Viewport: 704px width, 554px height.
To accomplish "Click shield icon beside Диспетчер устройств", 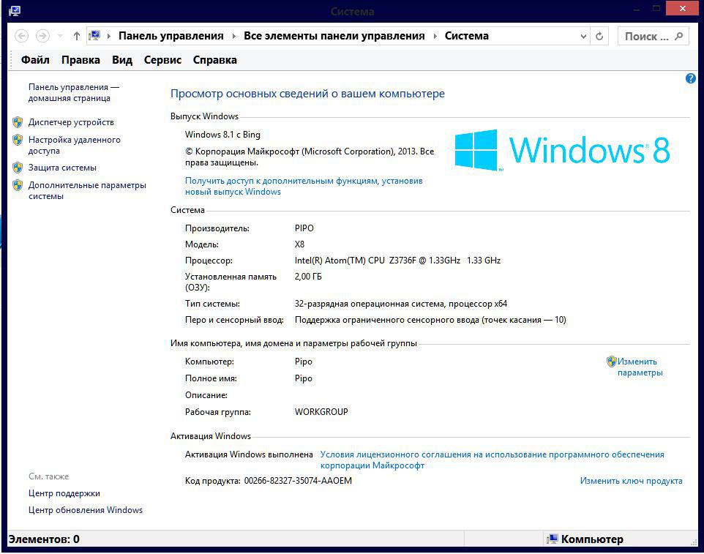I will pos(18,122).
